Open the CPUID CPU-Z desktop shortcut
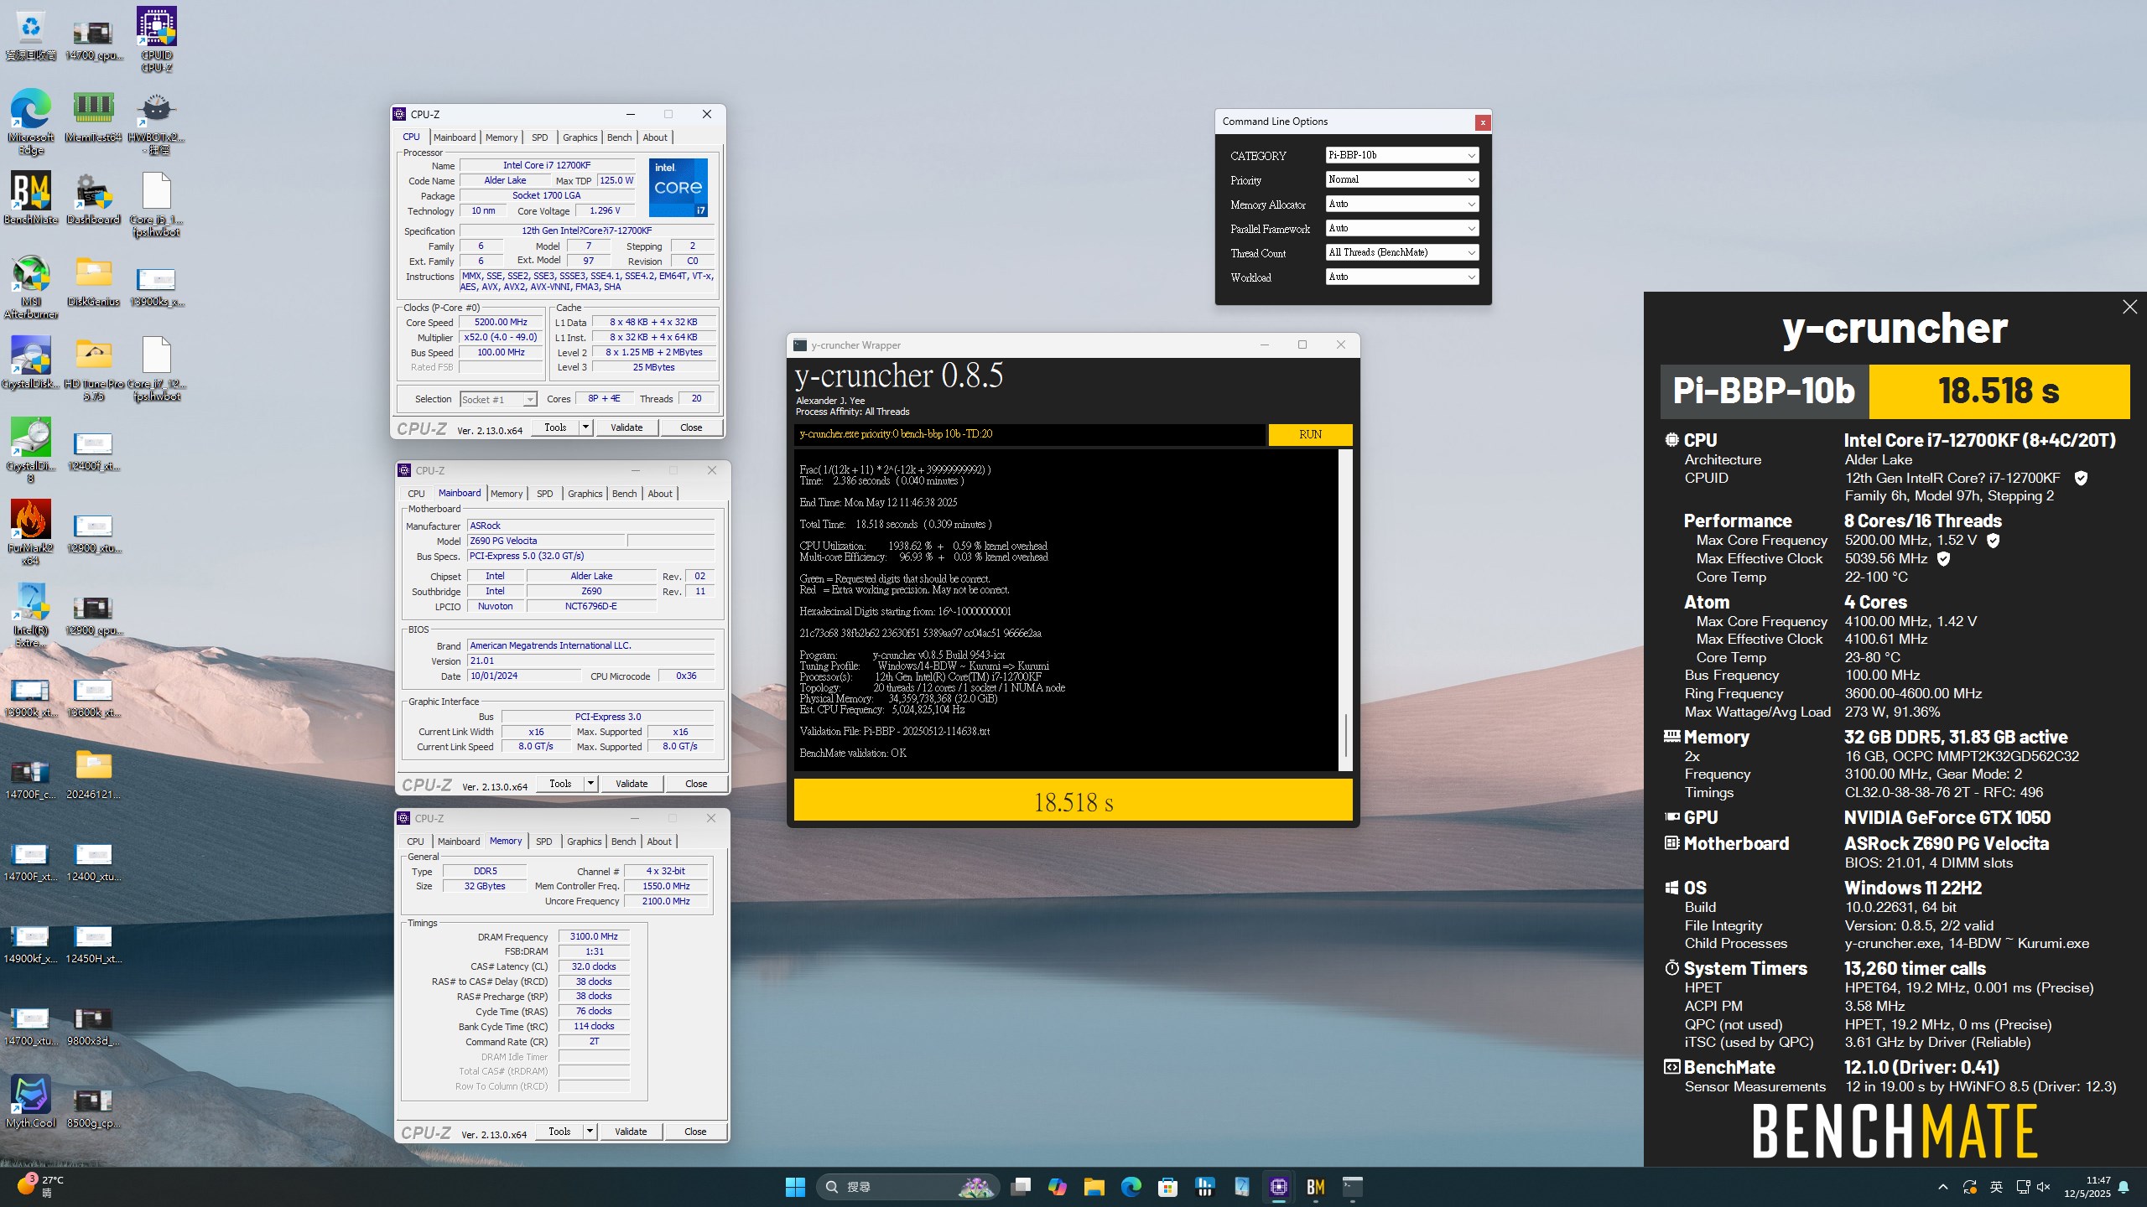This screenshot has width=2147, height=1207. coord(157,39)
